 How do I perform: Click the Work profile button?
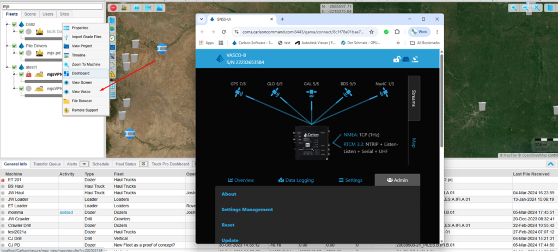(419, 32)
